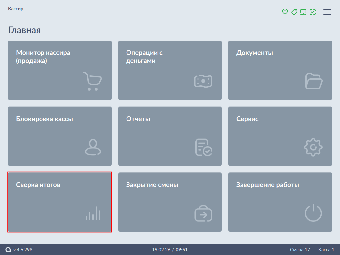This screenshot has width=340, height=255.
Task: Click the date and time display
Action: tap(170, 250)
